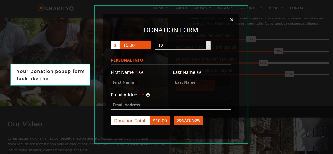This screenshot has height=154, width=333.
Task: Open the donation amount dropdown
Action: pos(183,45)
